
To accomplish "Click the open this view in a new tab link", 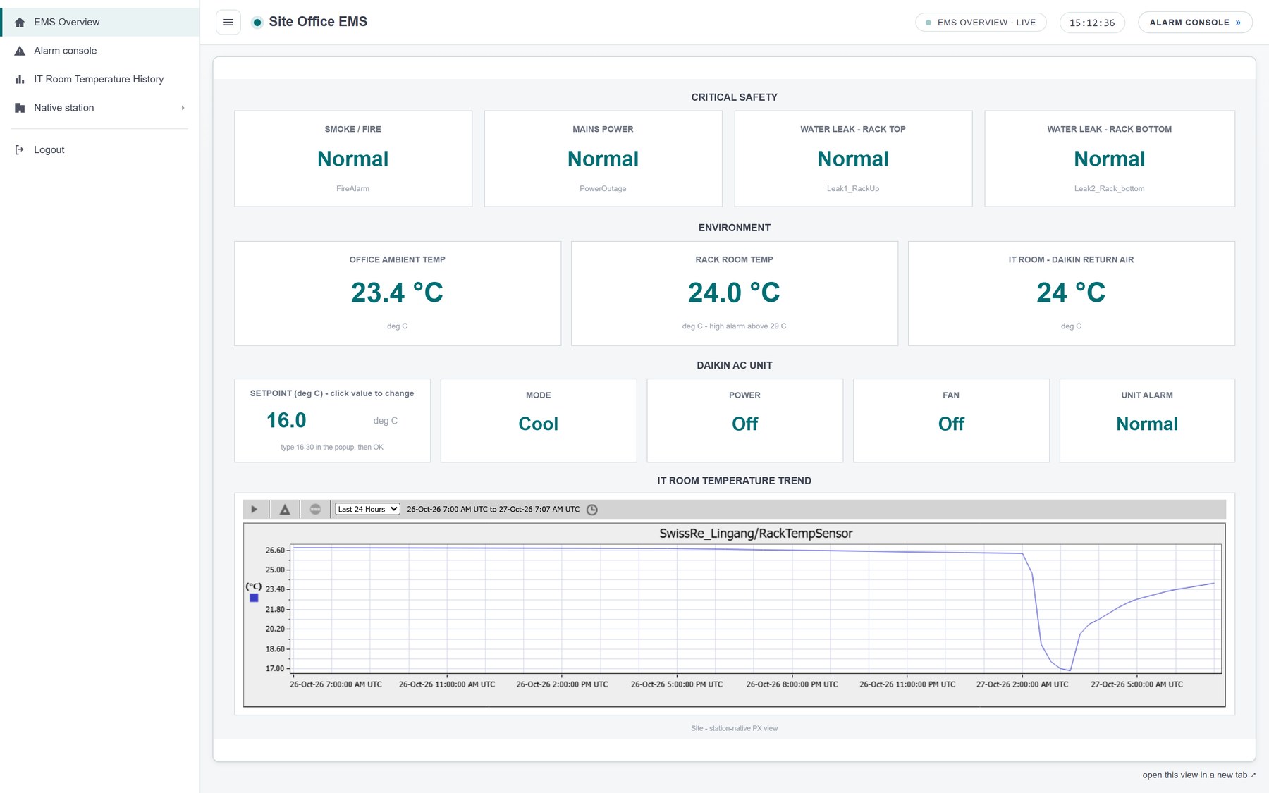I will coord(1199,775).
